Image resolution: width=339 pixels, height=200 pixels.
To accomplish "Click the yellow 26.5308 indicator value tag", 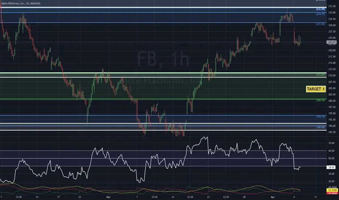I will pyautogui.click(x=332, y=190).
